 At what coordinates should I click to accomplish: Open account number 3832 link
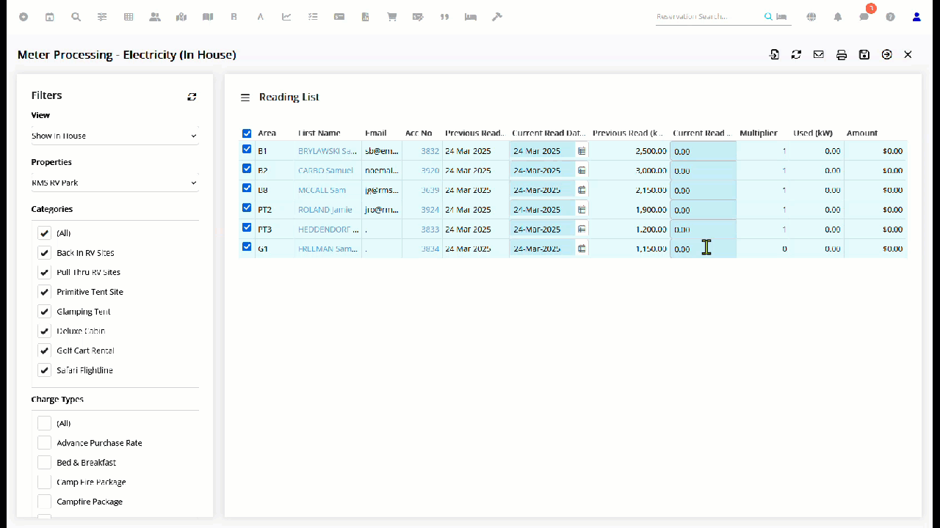430,151
